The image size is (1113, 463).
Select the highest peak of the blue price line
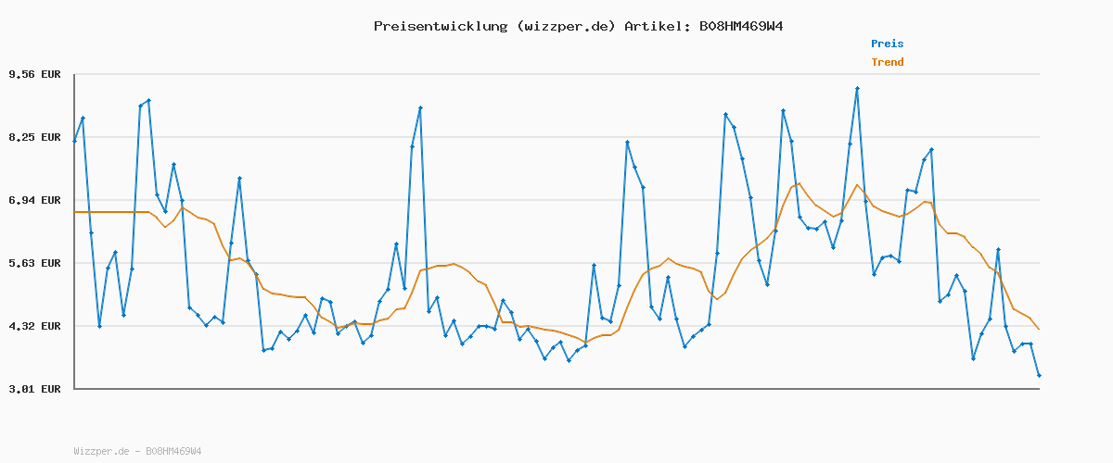click(x=857, y=89)
